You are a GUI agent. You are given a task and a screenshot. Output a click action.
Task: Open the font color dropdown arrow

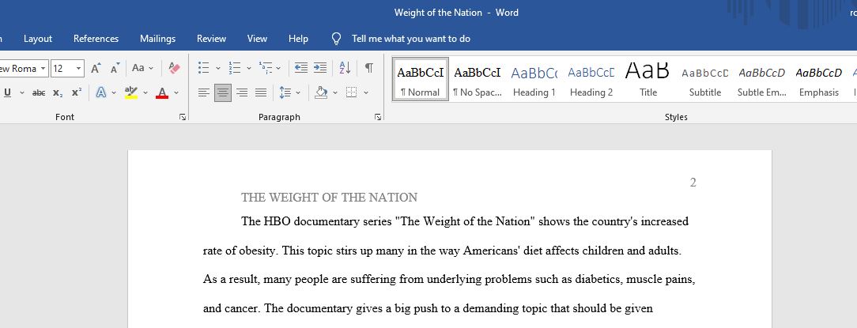click(176, 93)
